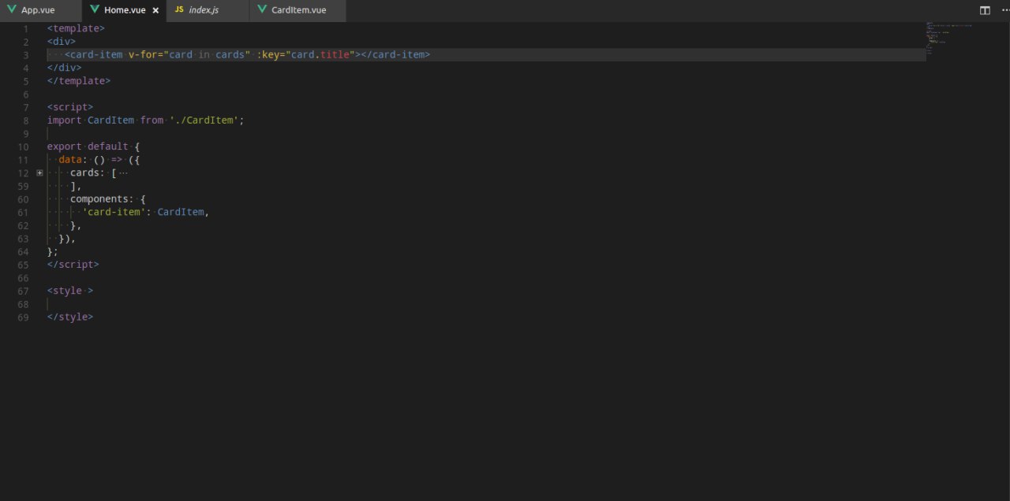Click 'export default' on line 10
This screenshot has height=501, width=1010.
tap(88, 147)
